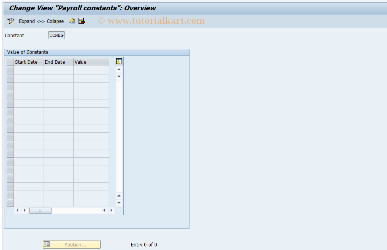Click the End Date column header
The height and width of the screenshot is (250, 387).
[x=59, y=62]
